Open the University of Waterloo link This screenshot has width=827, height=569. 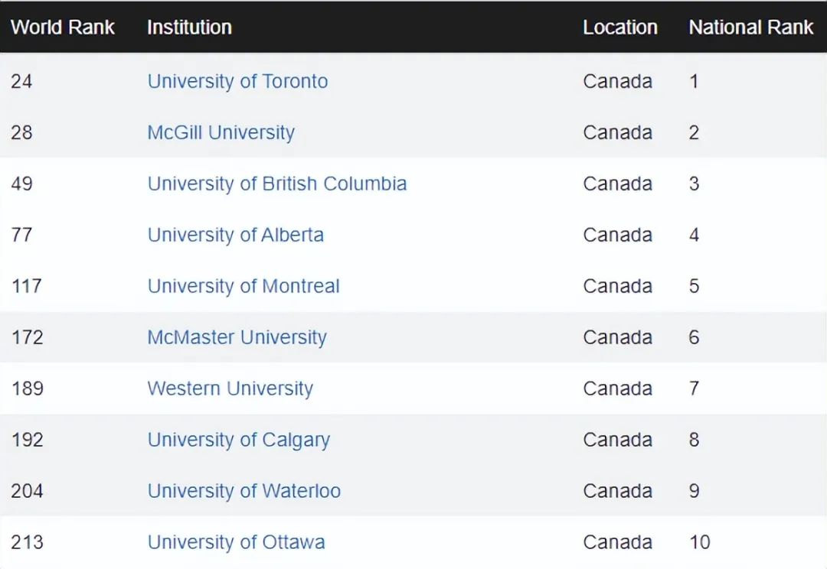click(x=244, y=491)
